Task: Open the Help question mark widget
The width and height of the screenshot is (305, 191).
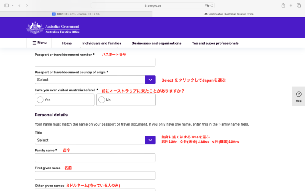Action: pyautogui.click(x=298, y=96)
